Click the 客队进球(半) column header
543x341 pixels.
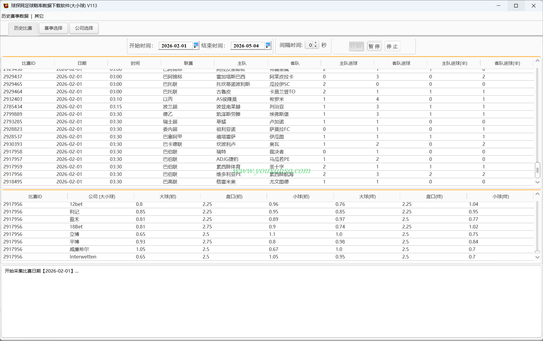[x=507, y=63]
